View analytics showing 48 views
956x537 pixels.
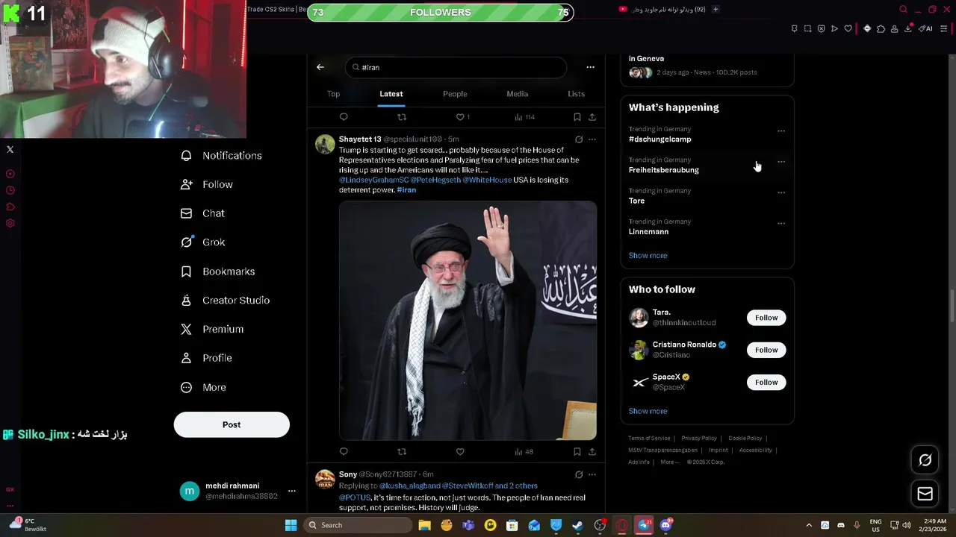point(524,451)
